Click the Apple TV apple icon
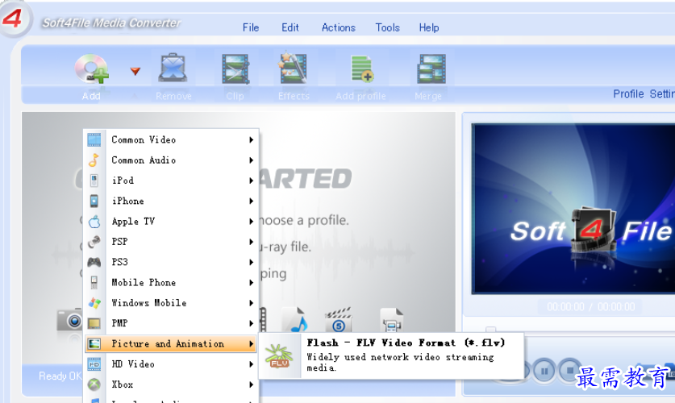This screenshot has height=403, width=675. tap(94, 221)
